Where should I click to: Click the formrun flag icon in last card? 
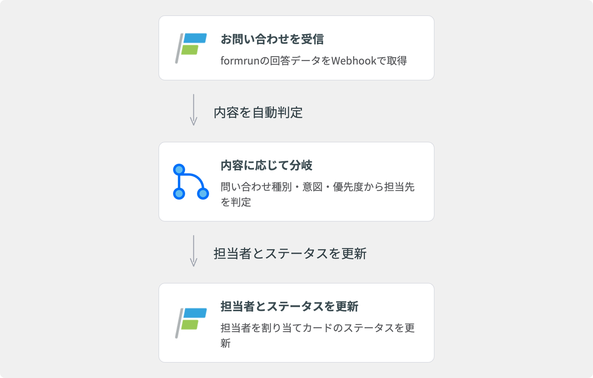(x=191, y=323)
